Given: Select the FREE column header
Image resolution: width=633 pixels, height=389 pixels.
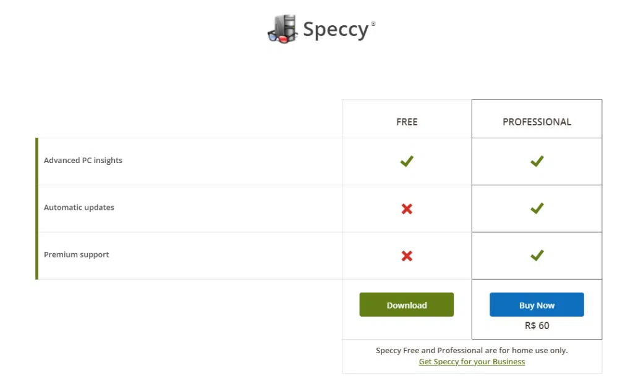Looking at the screenshot, I should (x=406, y=122).
